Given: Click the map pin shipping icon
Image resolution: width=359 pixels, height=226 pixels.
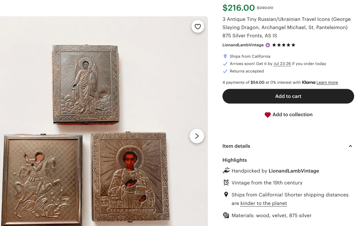Looking at the screenshot, I should coord(225,56).
